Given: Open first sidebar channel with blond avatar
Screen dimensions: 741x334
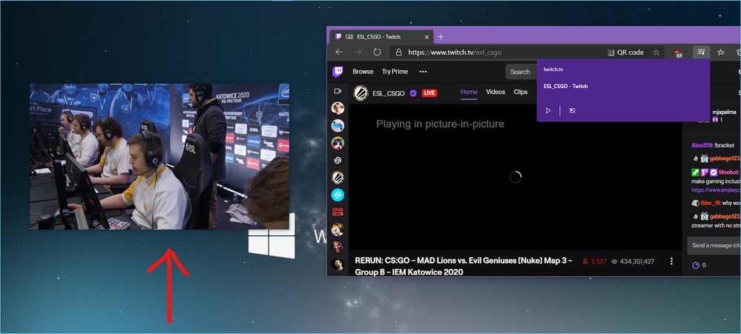Looking at the screenshot, I should [337, 108].
